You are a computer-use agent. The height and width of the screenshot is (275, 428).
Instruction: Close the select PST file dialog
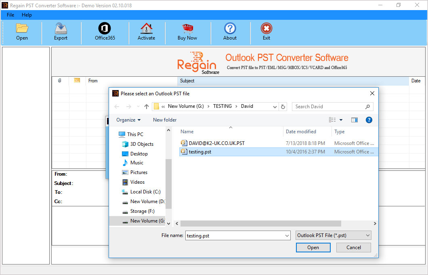pyautogui.click(x=372, y=93)
